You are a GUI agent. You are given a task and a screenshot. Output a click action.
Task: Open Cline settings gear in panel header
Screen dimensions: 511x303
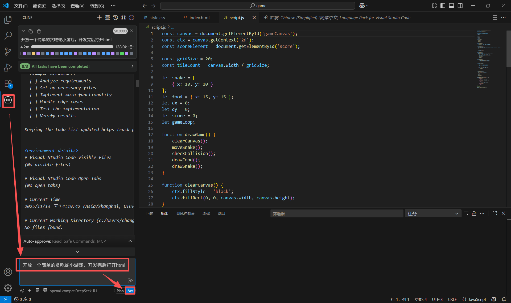click(131, 18)
